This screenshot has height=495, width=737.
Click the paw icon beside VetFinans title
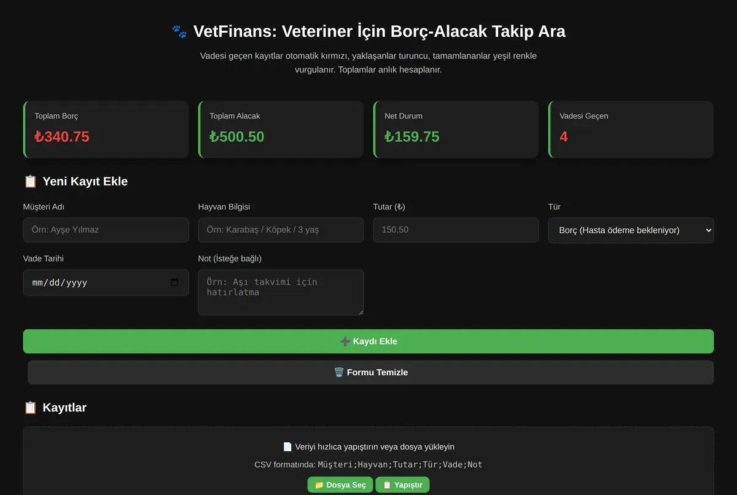tap(179, 31)
